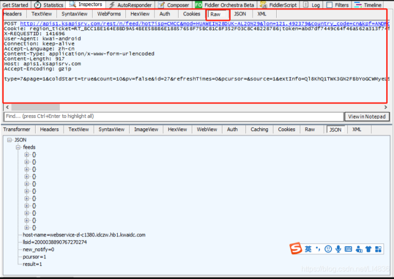Toggle the Filters checkbox in top tab bar
This screenshot has height=279, width=394.
click(329, 5)
